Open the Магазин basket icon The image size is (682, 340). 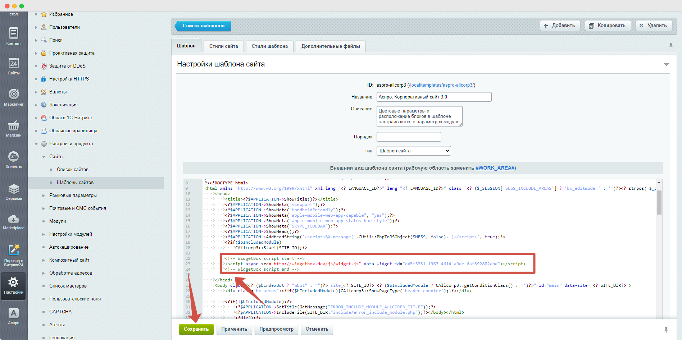click(x=14, y=128)
